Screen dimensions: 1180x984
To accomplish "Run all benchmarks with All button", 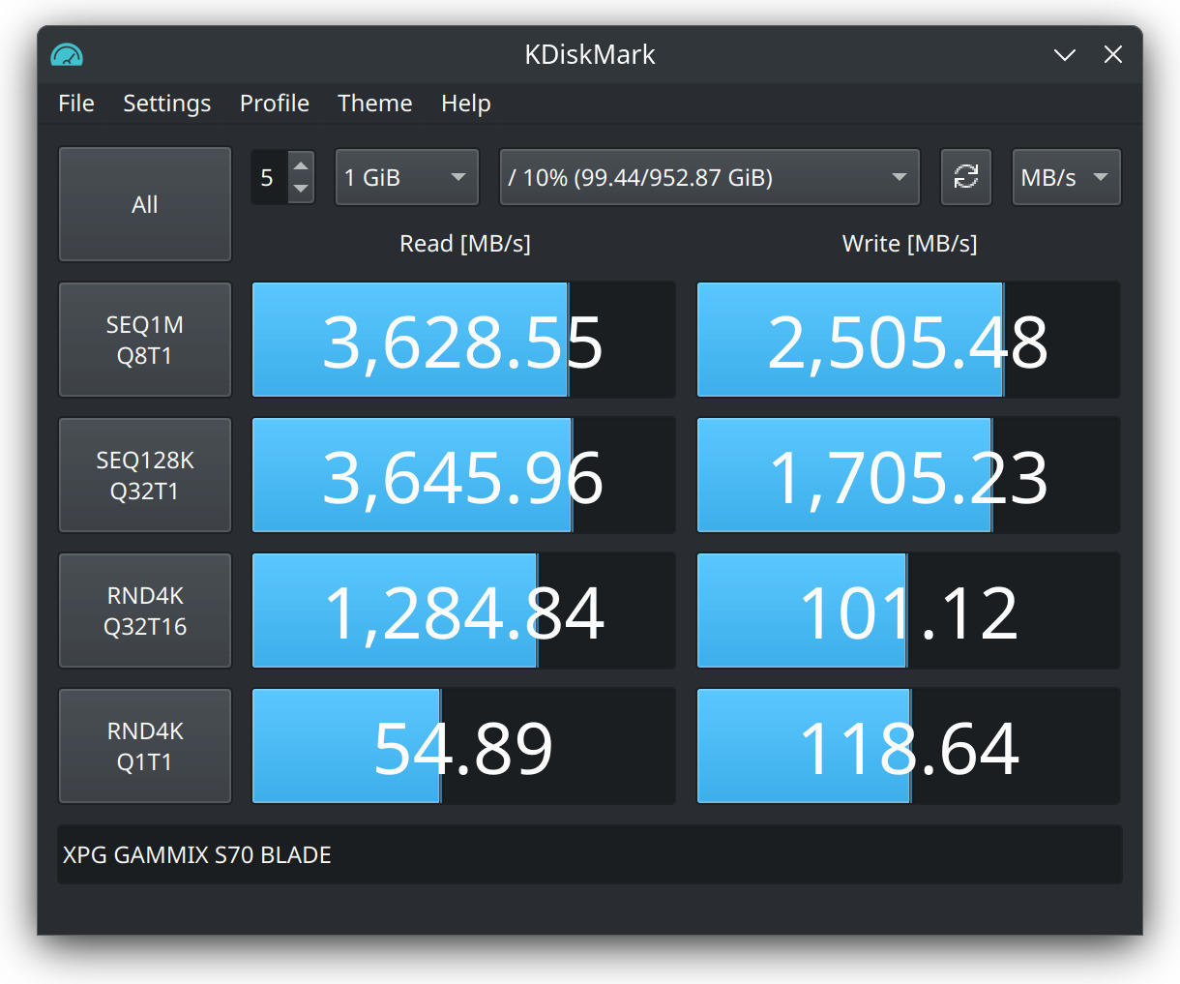I will [145, 204].
